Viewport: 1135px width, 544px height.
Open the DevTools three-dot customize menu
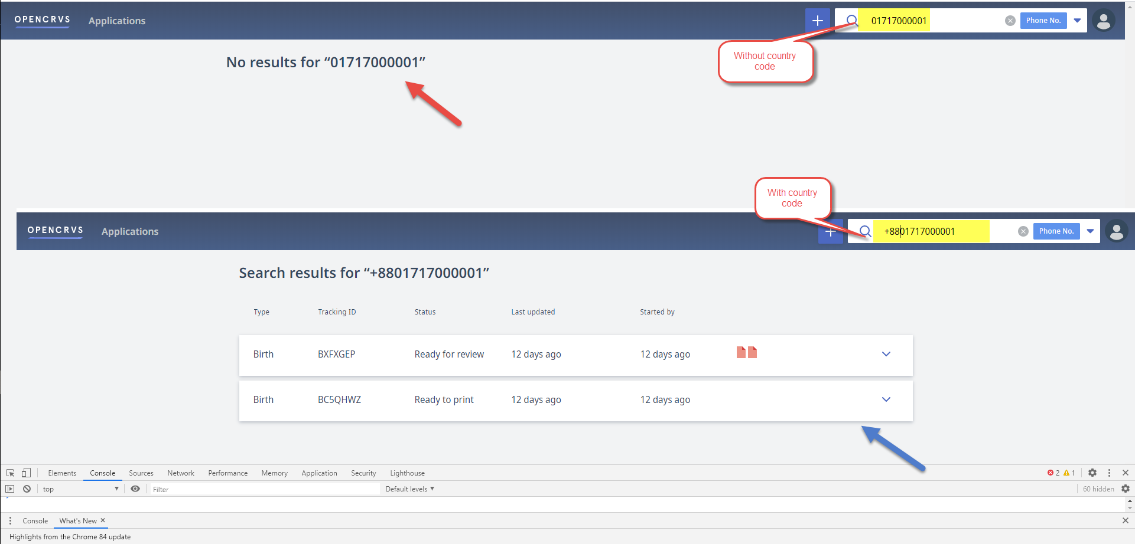pos(1109,473)
